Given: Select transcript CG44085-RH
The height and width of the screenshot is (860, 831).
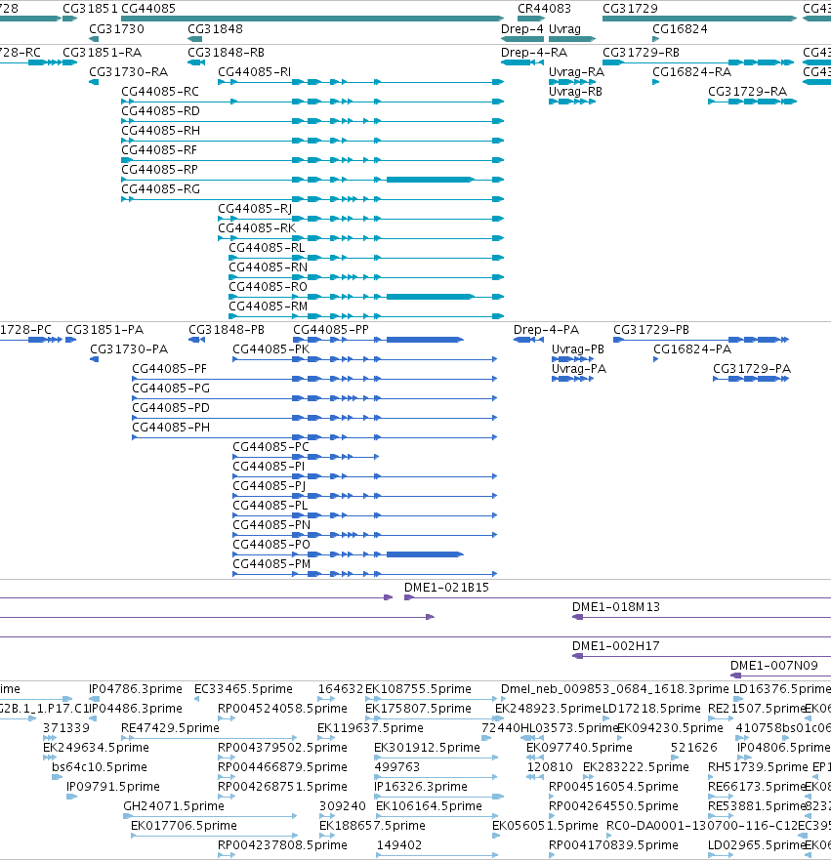Looking at the screenshot, I should click(x=312, y=141).
